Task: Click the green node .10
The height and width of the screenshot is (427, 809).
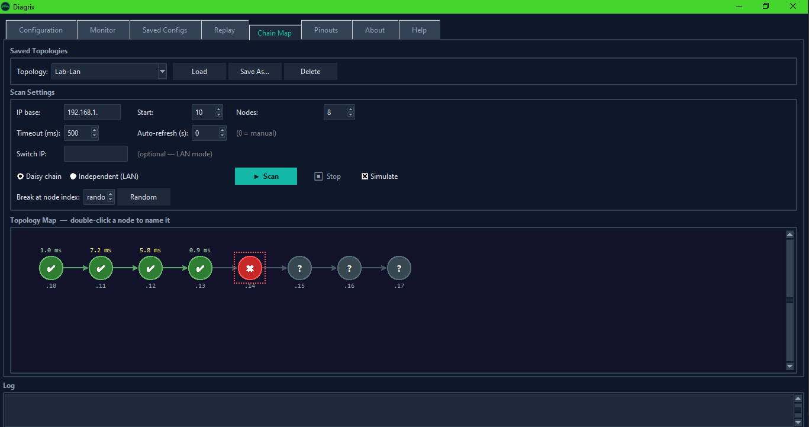Action: [51, 268]
